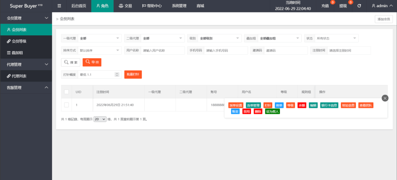The height and width of the screenshot is (180, 397).
Task: Open the 排序方式 dropdown
Action: [x=100, y=51]
